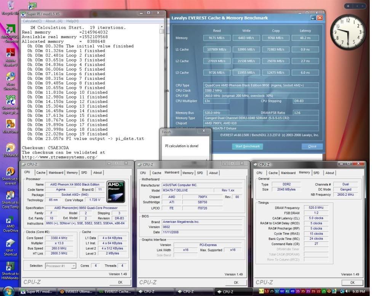The image size is (390, 296).
Task: Click the BIOS Date field 11/11/2008
Action: coord(202,232)
